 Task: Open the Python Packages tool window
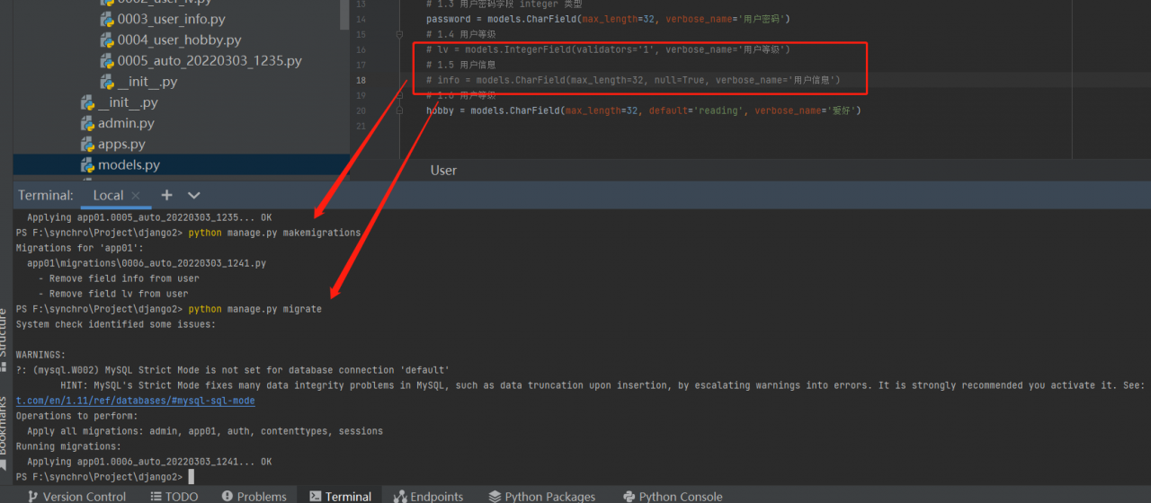point(542,496)
